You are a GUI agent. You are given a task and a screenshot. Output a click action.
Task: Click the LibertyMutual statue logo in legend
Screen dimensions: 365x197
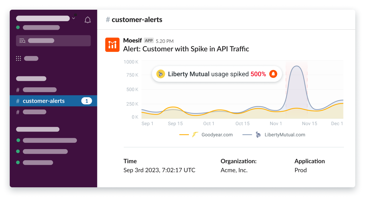pyautogui.click(x=258, y=135)
